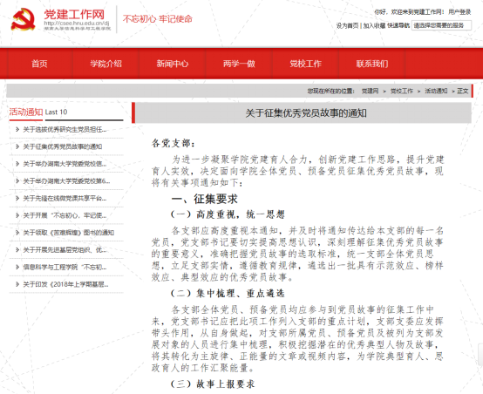The width and height of the screenshot is (483, 394).
Task: Click arrow icon beside 关于选拔优秀研究生党员担任
Action: 17,129
